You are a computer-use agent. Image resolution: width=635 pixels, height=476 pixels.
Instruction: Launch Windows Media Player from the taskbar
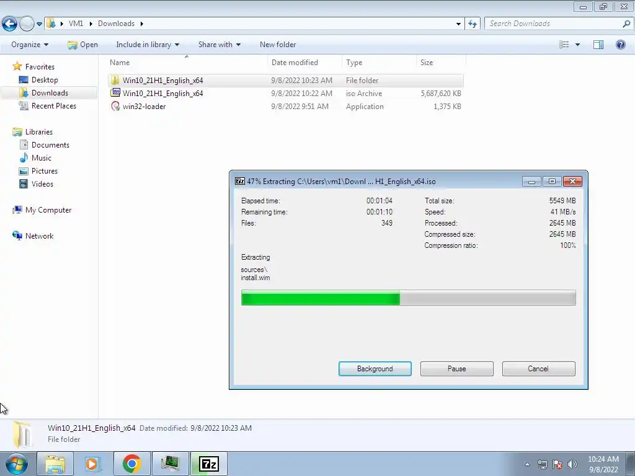(92, 464)
